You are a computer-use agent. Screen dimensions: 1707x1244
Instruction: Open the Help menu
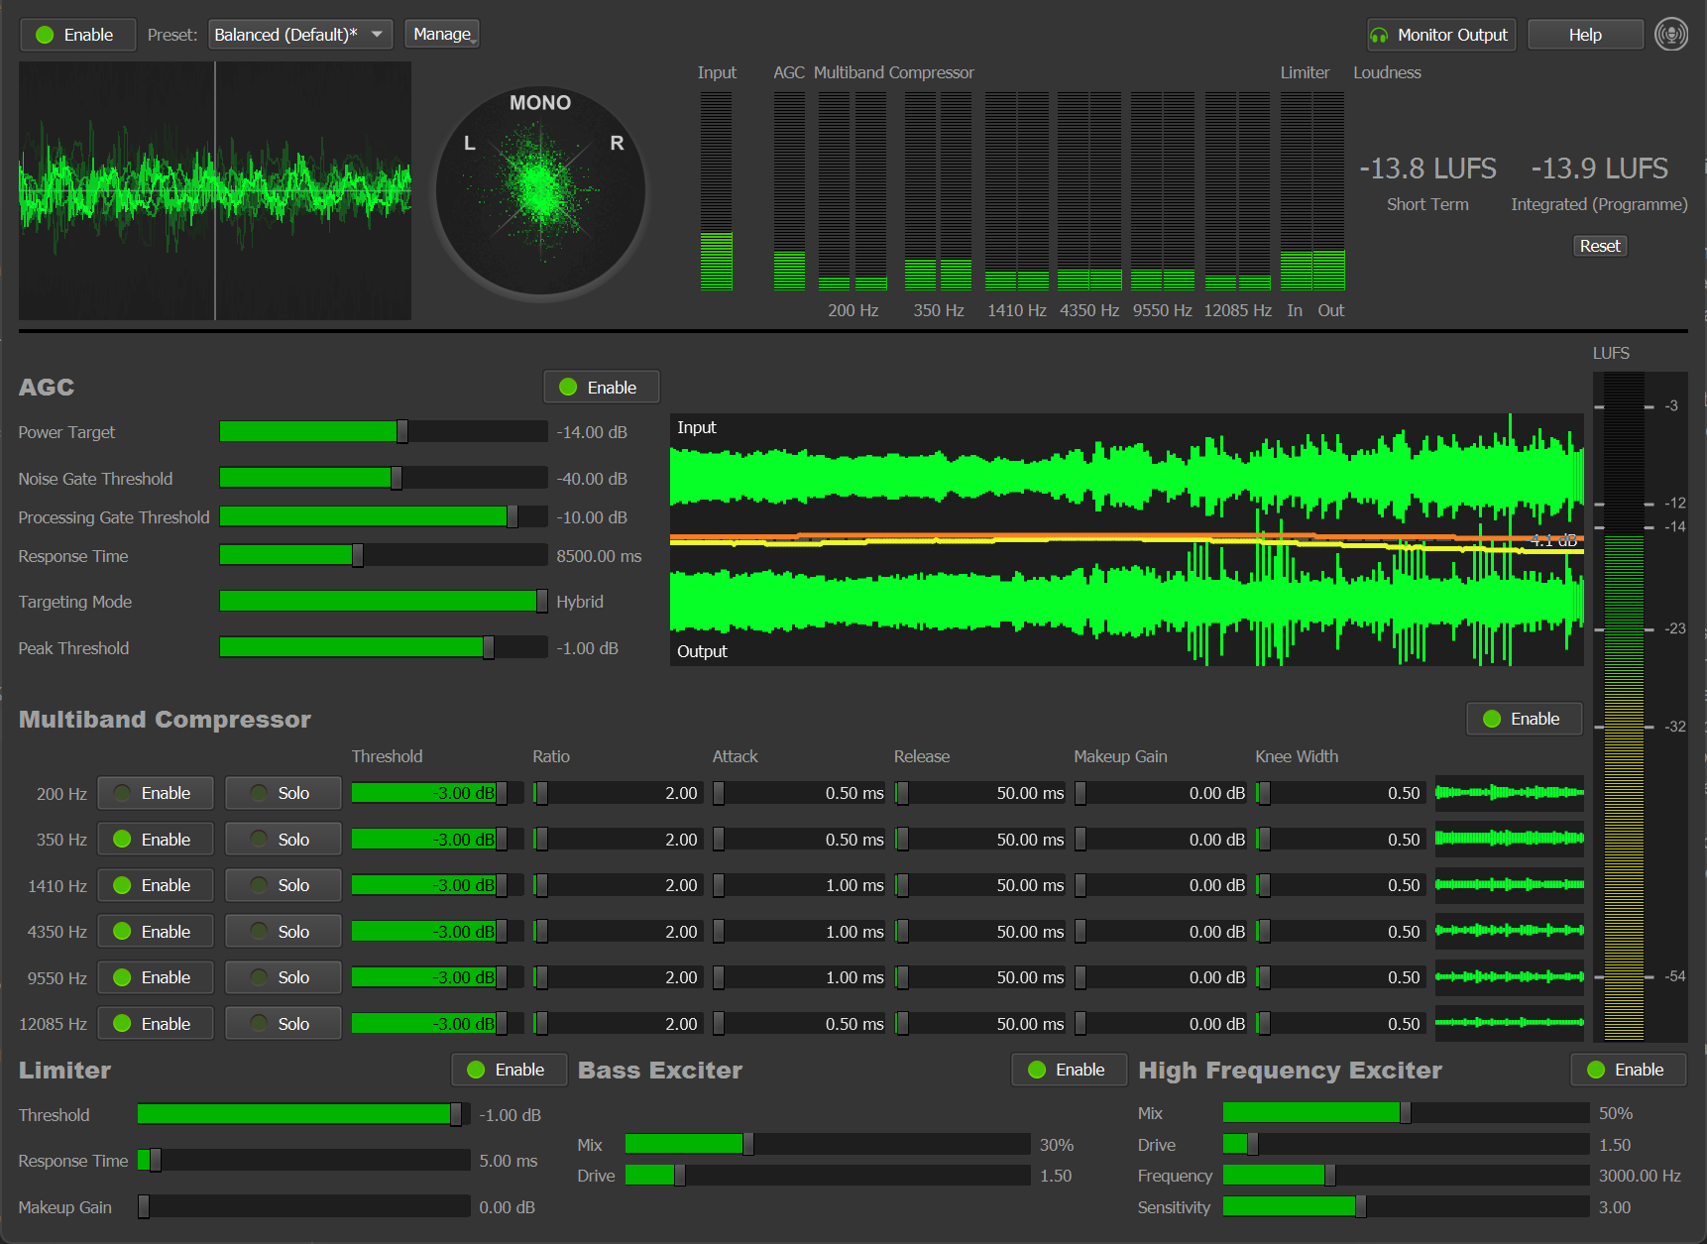(1584, 35)
